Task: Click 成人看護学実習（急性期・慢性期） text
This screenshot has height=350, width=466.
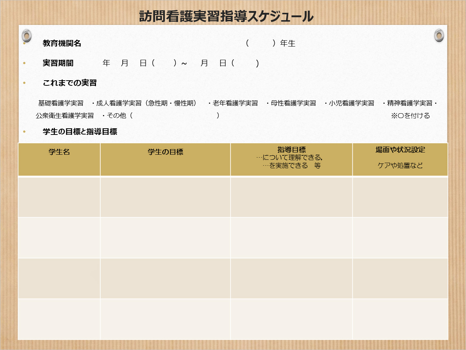Action: (146, 103)
